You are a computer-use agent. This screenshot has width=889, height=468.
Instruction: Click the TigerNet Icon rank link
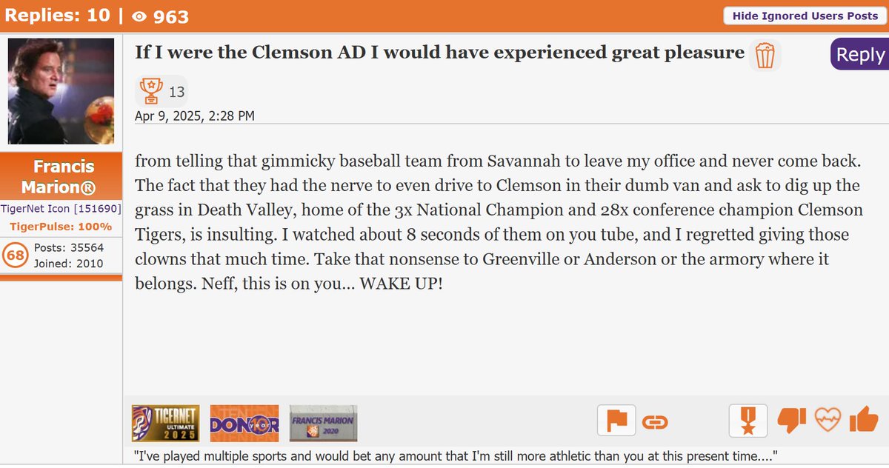(61, 209)
